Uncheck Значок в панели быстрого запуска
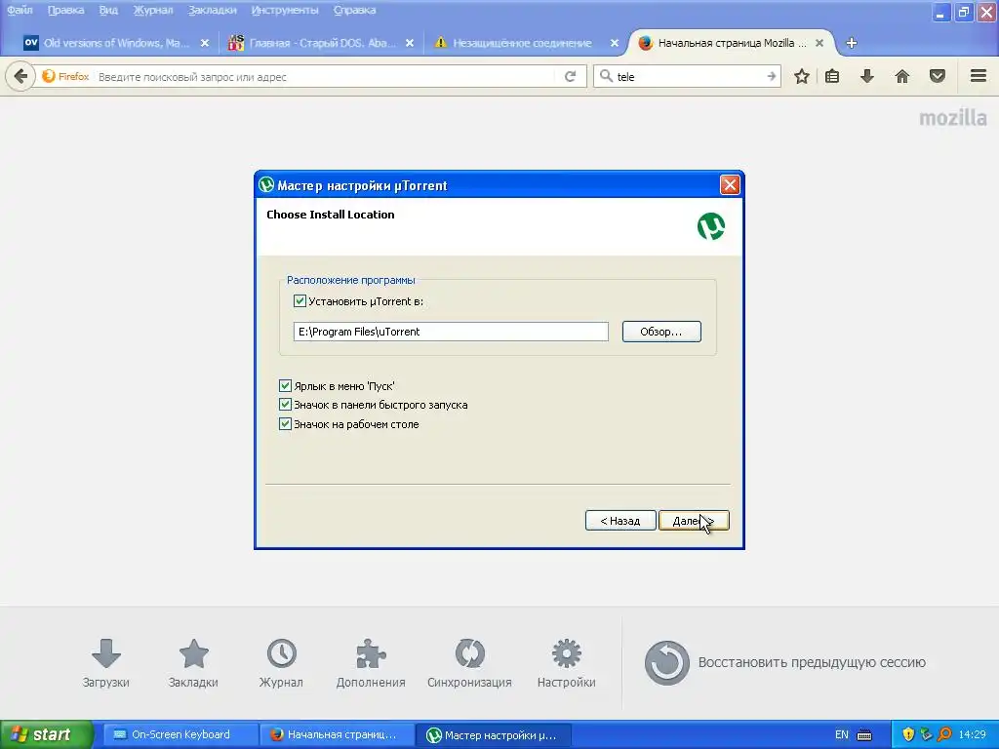The width and height of the screenshot is (999, 749). (285, 405)
